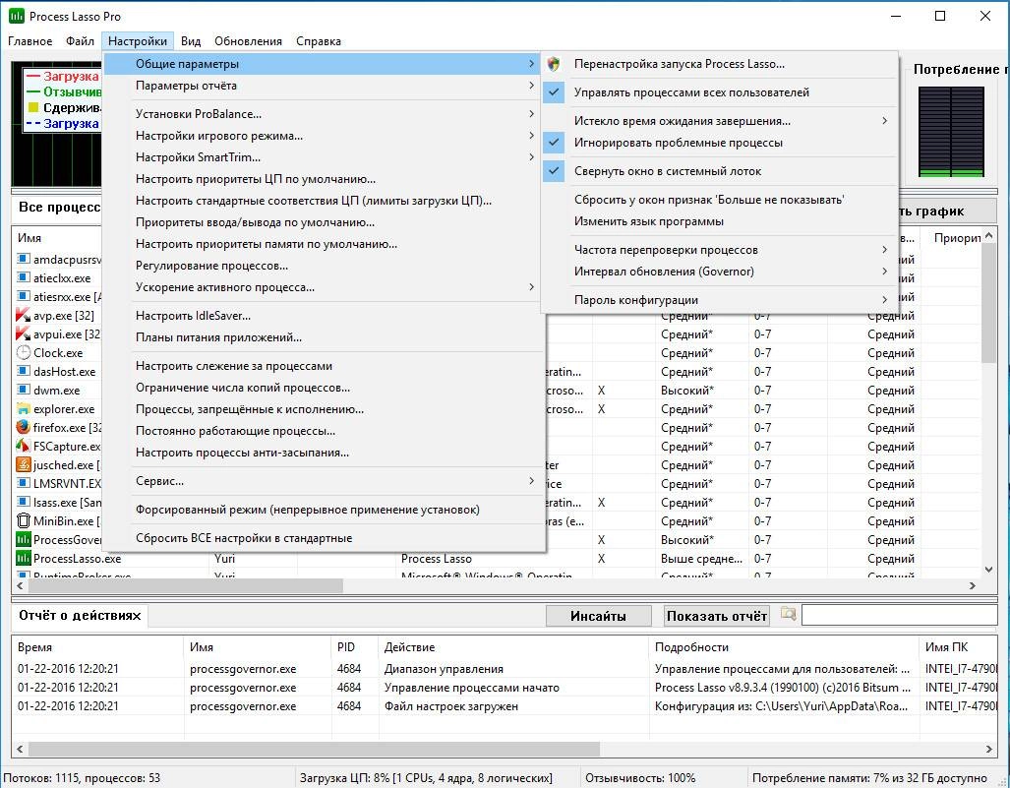Open the Файл menu
This screenshot has height=788, width=1010.
coord(80,41)
